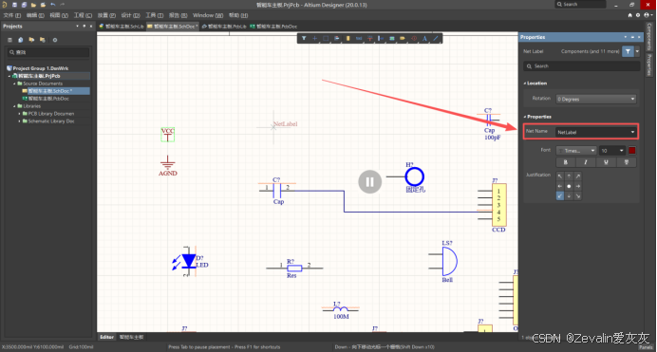Click the place harness tool in floating toolbar

click(381, 39)
